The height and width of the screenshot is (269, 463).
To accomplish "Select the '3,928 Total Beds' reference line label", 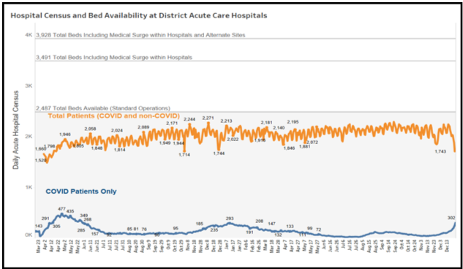I will click(x=140, y=35).
